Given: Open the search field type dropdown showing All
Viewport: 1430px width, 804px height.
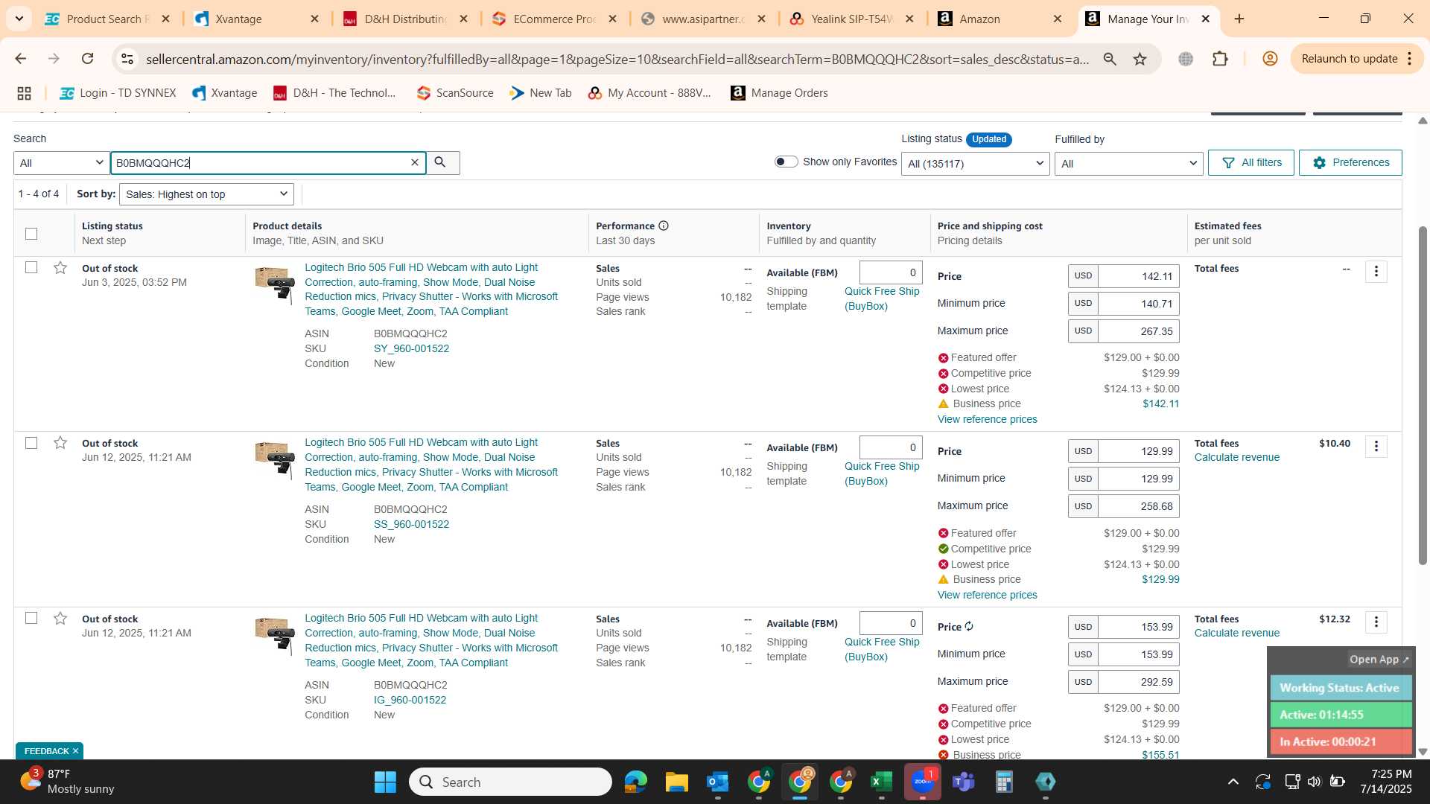Looking at the screenshot, I should click(x=61, y=163).
